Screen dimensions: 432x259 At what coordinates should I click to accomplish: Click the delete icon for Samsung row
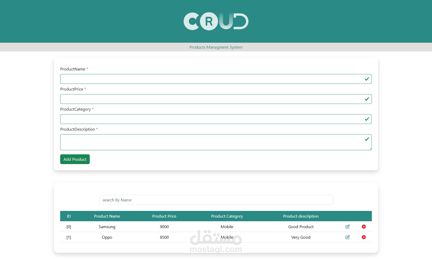364,227
